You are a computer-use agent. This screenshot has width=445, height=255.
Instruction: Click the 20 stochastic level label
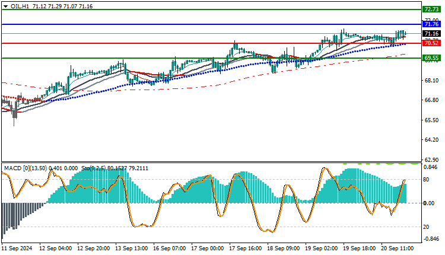point(426,227)
